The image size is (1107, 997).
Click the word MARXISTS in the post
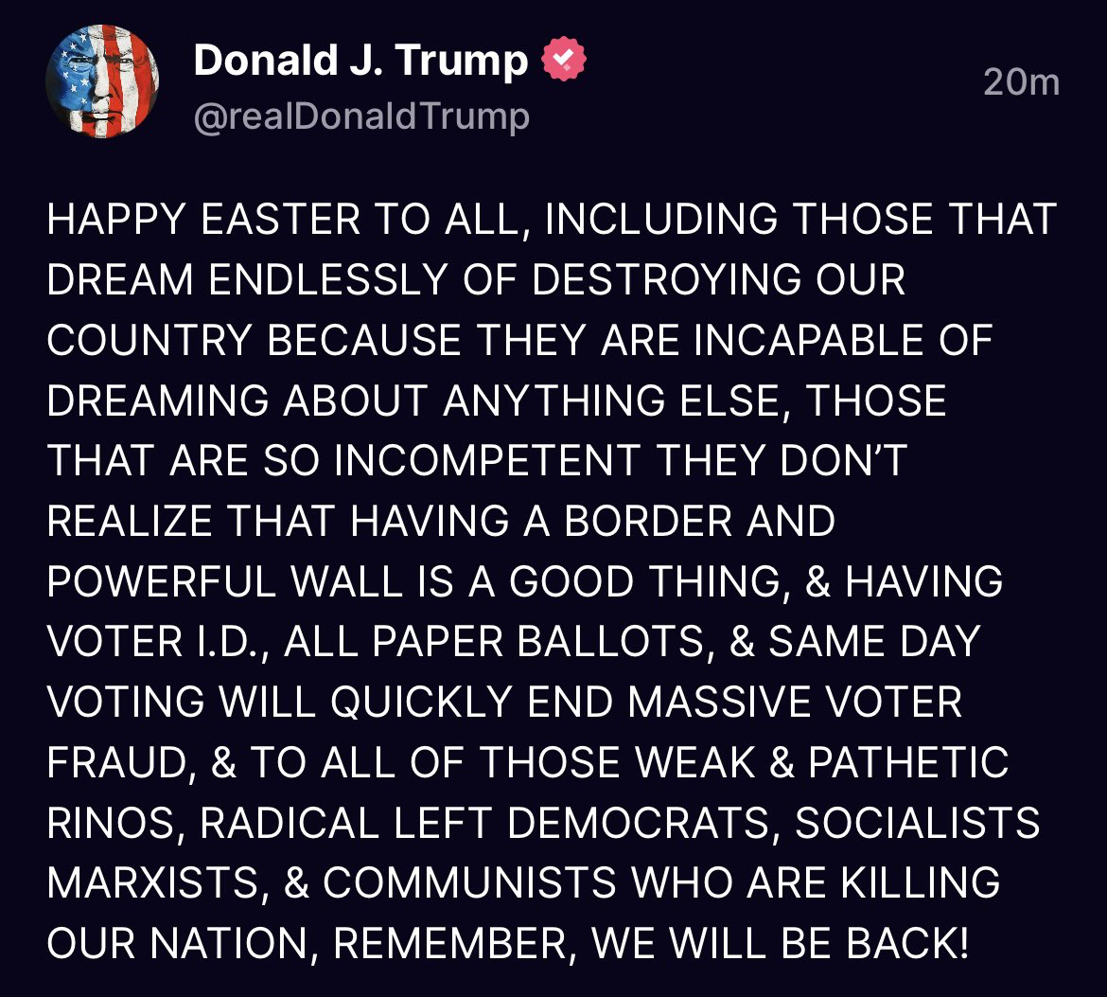point(152,883)
